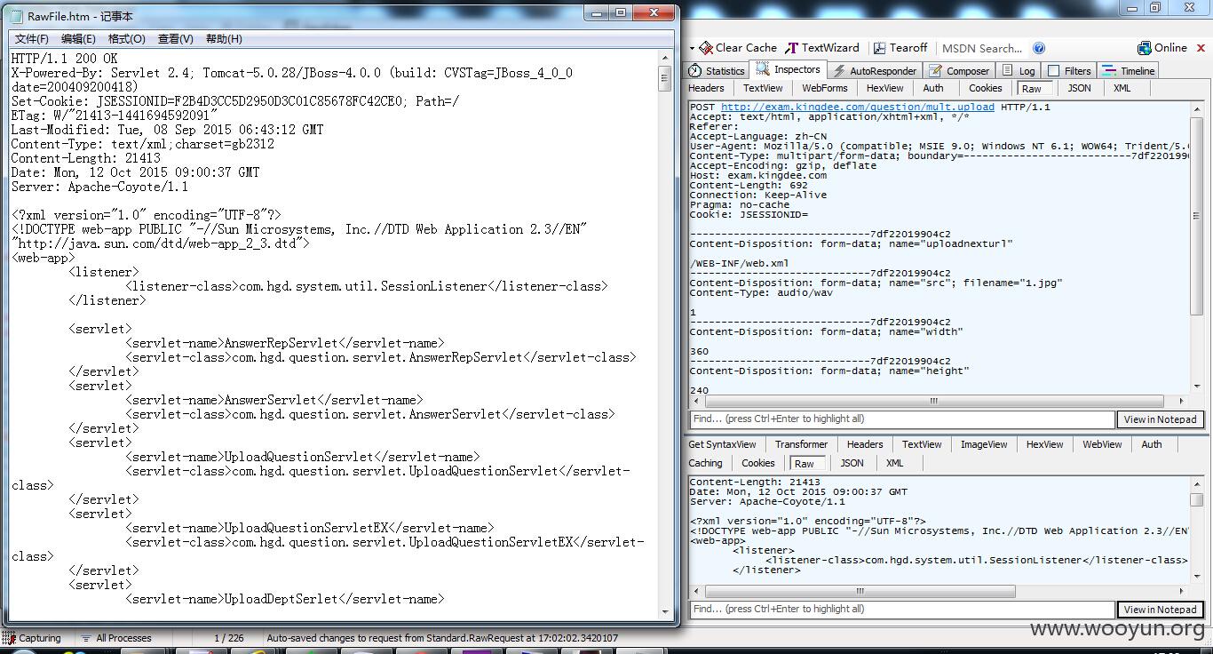The height and width of the screenshot is (654, 1213).
Task: Open response Transformer tab
Action: pos(801,444)
